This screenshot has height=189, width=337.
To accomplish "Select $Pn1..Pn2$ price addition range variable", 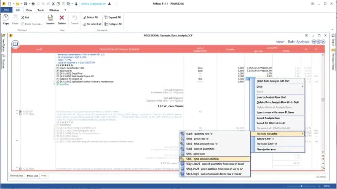I will pos(215,169).
